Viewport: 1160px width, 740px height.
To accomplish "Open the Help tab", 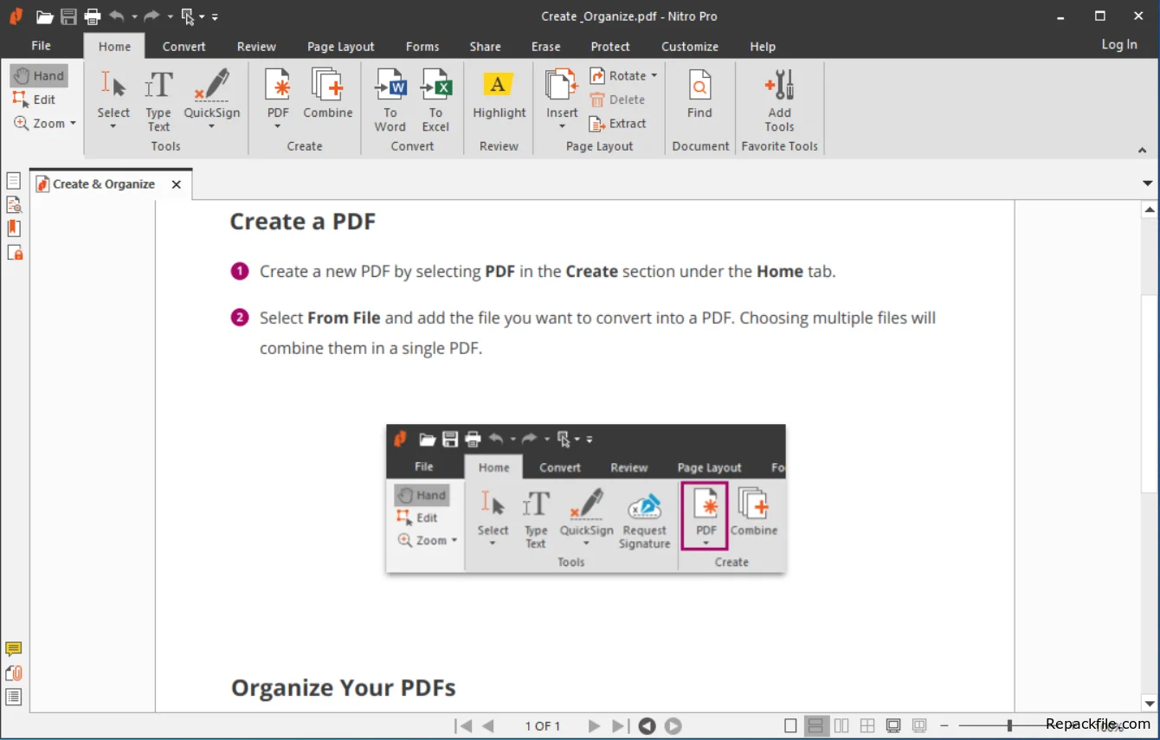I will click(763, 47).
